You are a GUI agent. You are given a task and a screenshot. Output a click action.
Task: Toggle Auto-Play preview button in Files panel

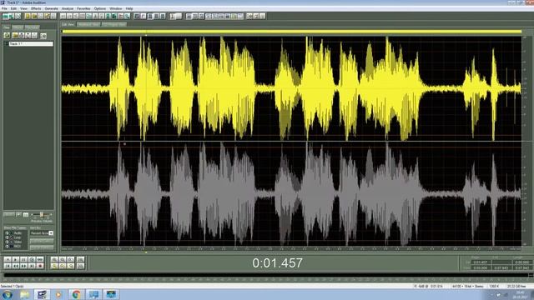click(x=26, y=214)
